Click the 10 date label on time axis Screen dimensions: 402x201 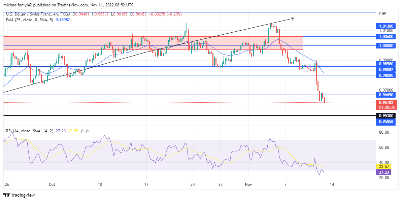click(100, 185)
